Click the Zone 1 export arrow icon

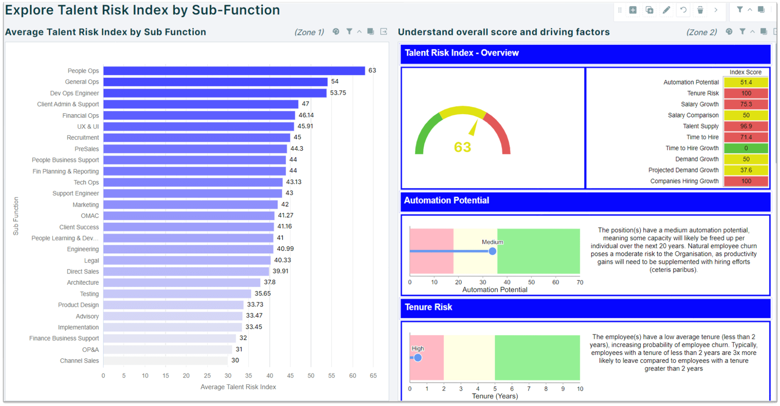[384, 32]
